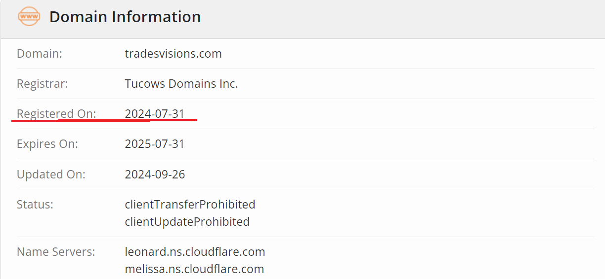Click the Registered On: label
The width and height of the screenshot is (605, 279).
[56, 114]
